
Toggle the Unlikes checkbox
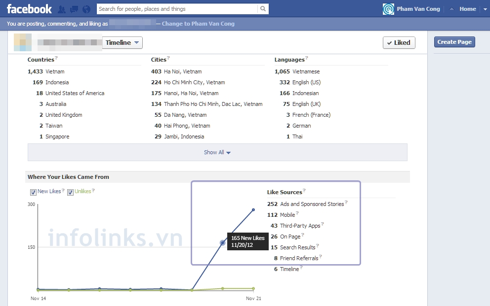pos(70,192)
